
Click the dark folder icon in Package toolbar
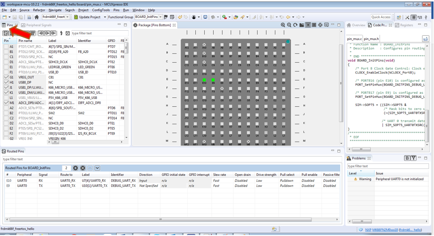point(301,25)
